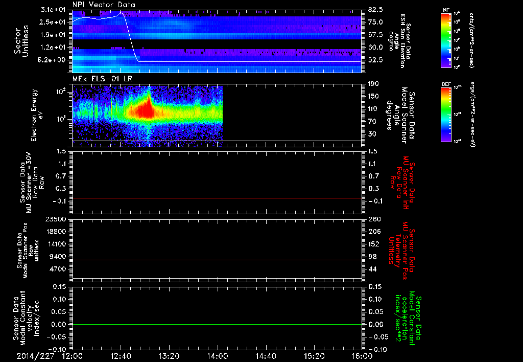This screenshot has height=362, width=523.
Task: Click the '13:20' time tick label
Action: (x=169, y=356)
